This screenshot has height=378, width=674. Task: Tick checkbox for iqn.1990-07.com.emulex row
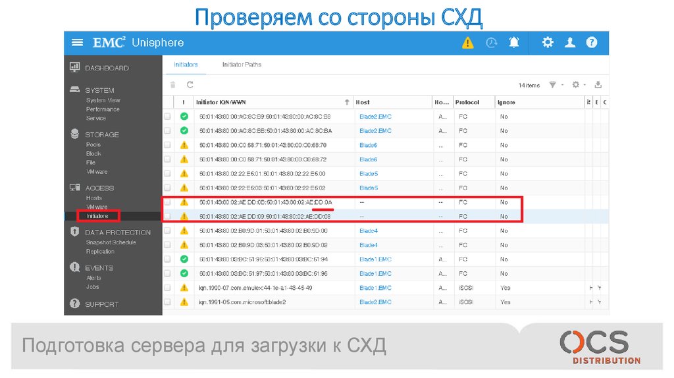[167, 288]
